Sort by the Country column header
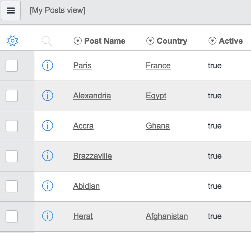251x233 pixels. (x=172, y=41)
